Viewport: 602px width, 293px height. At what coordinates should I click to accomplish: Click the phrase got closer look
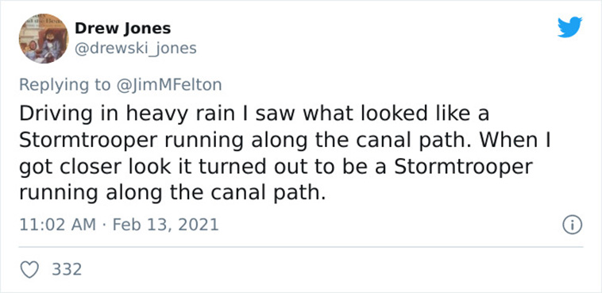coord(91,167)
